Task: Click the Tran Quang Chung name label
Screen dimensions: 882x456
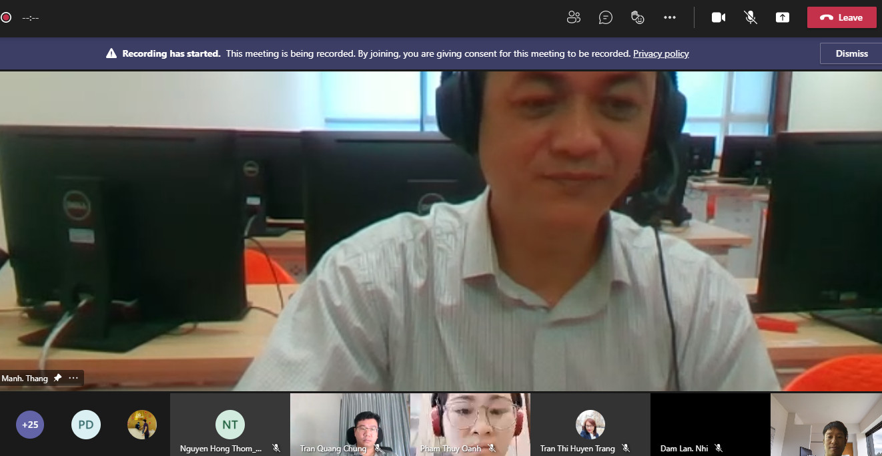Action: point(334,449)
